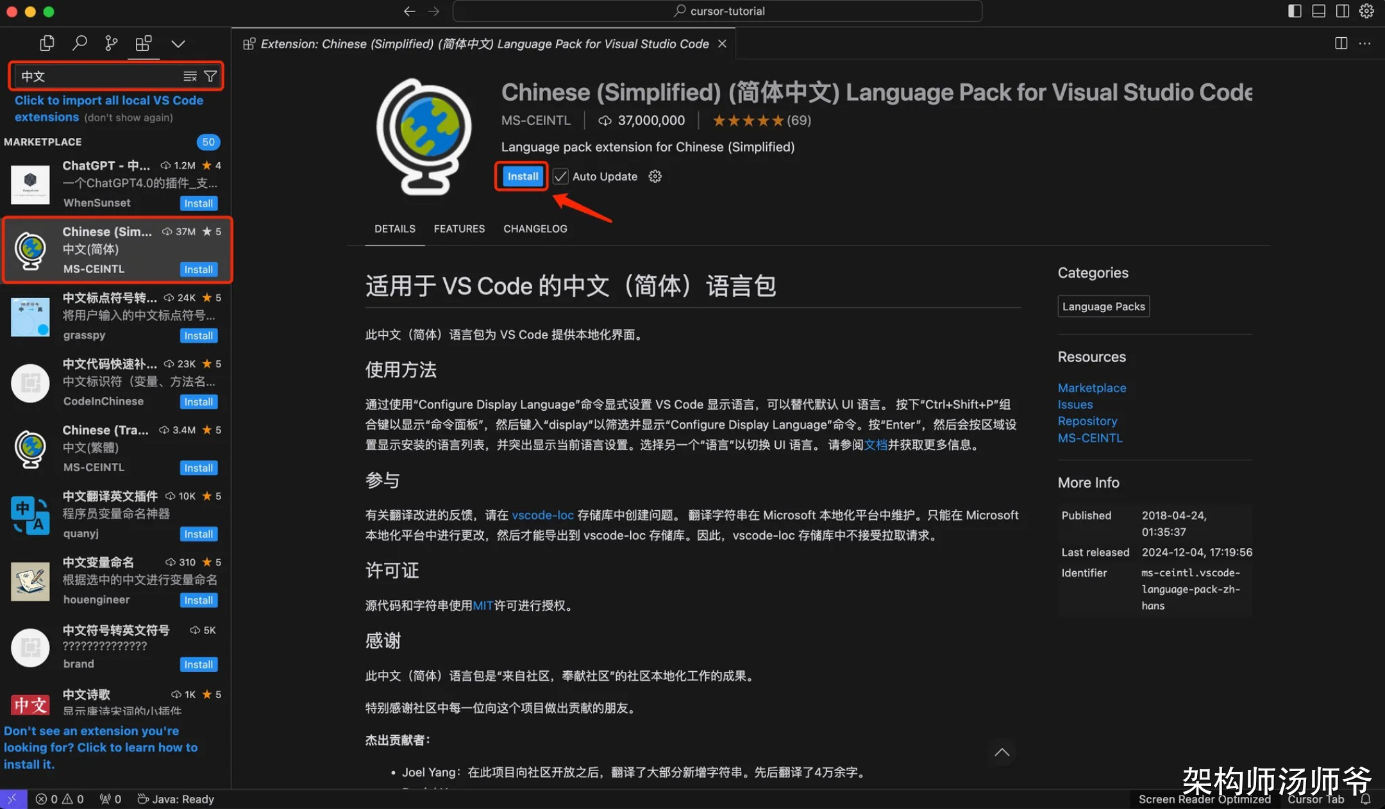Viewport: 1385px width, 809px height.
Task: Toggle the Auto Update checkbox
Action: coord(561,176)
